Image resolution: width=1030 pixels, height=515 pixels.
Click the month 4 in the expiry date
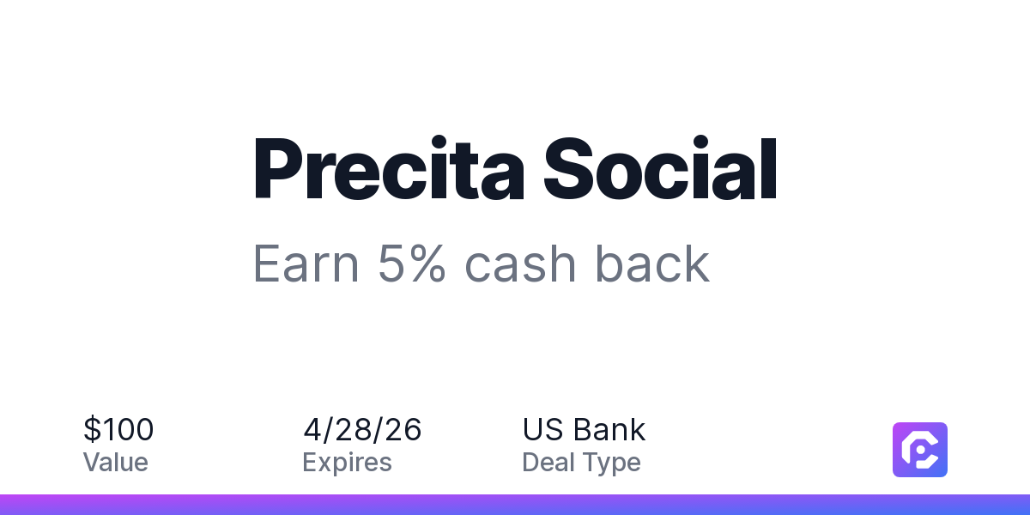[x=312, y=429]
